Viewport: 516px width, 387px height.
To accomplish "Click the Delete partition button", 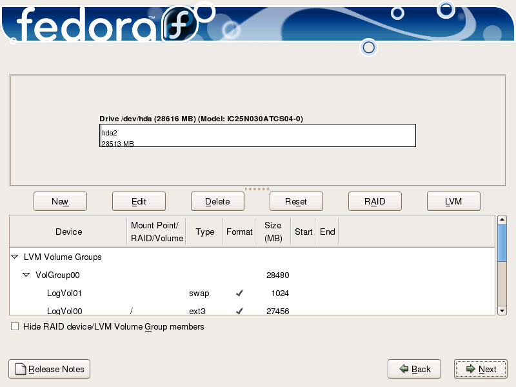I will (217, 201).
